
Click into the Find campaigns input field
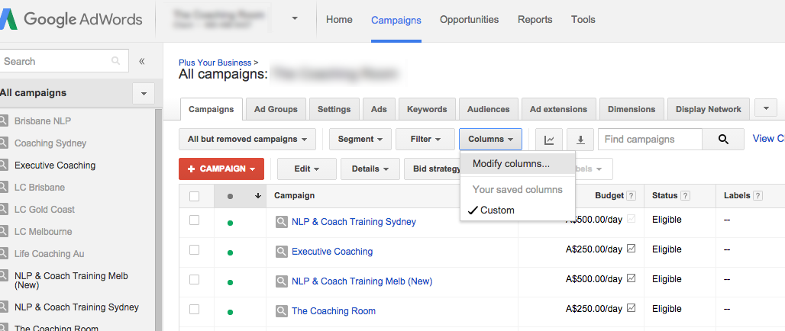point(650,139)
